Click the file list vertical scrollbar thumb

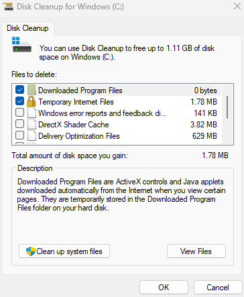[227, 107]
